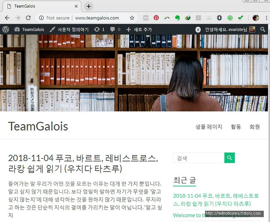The width and height of the screenshot is (270, 222).
Task: Click the green checkmark extension icon
Action: [240, 18]
